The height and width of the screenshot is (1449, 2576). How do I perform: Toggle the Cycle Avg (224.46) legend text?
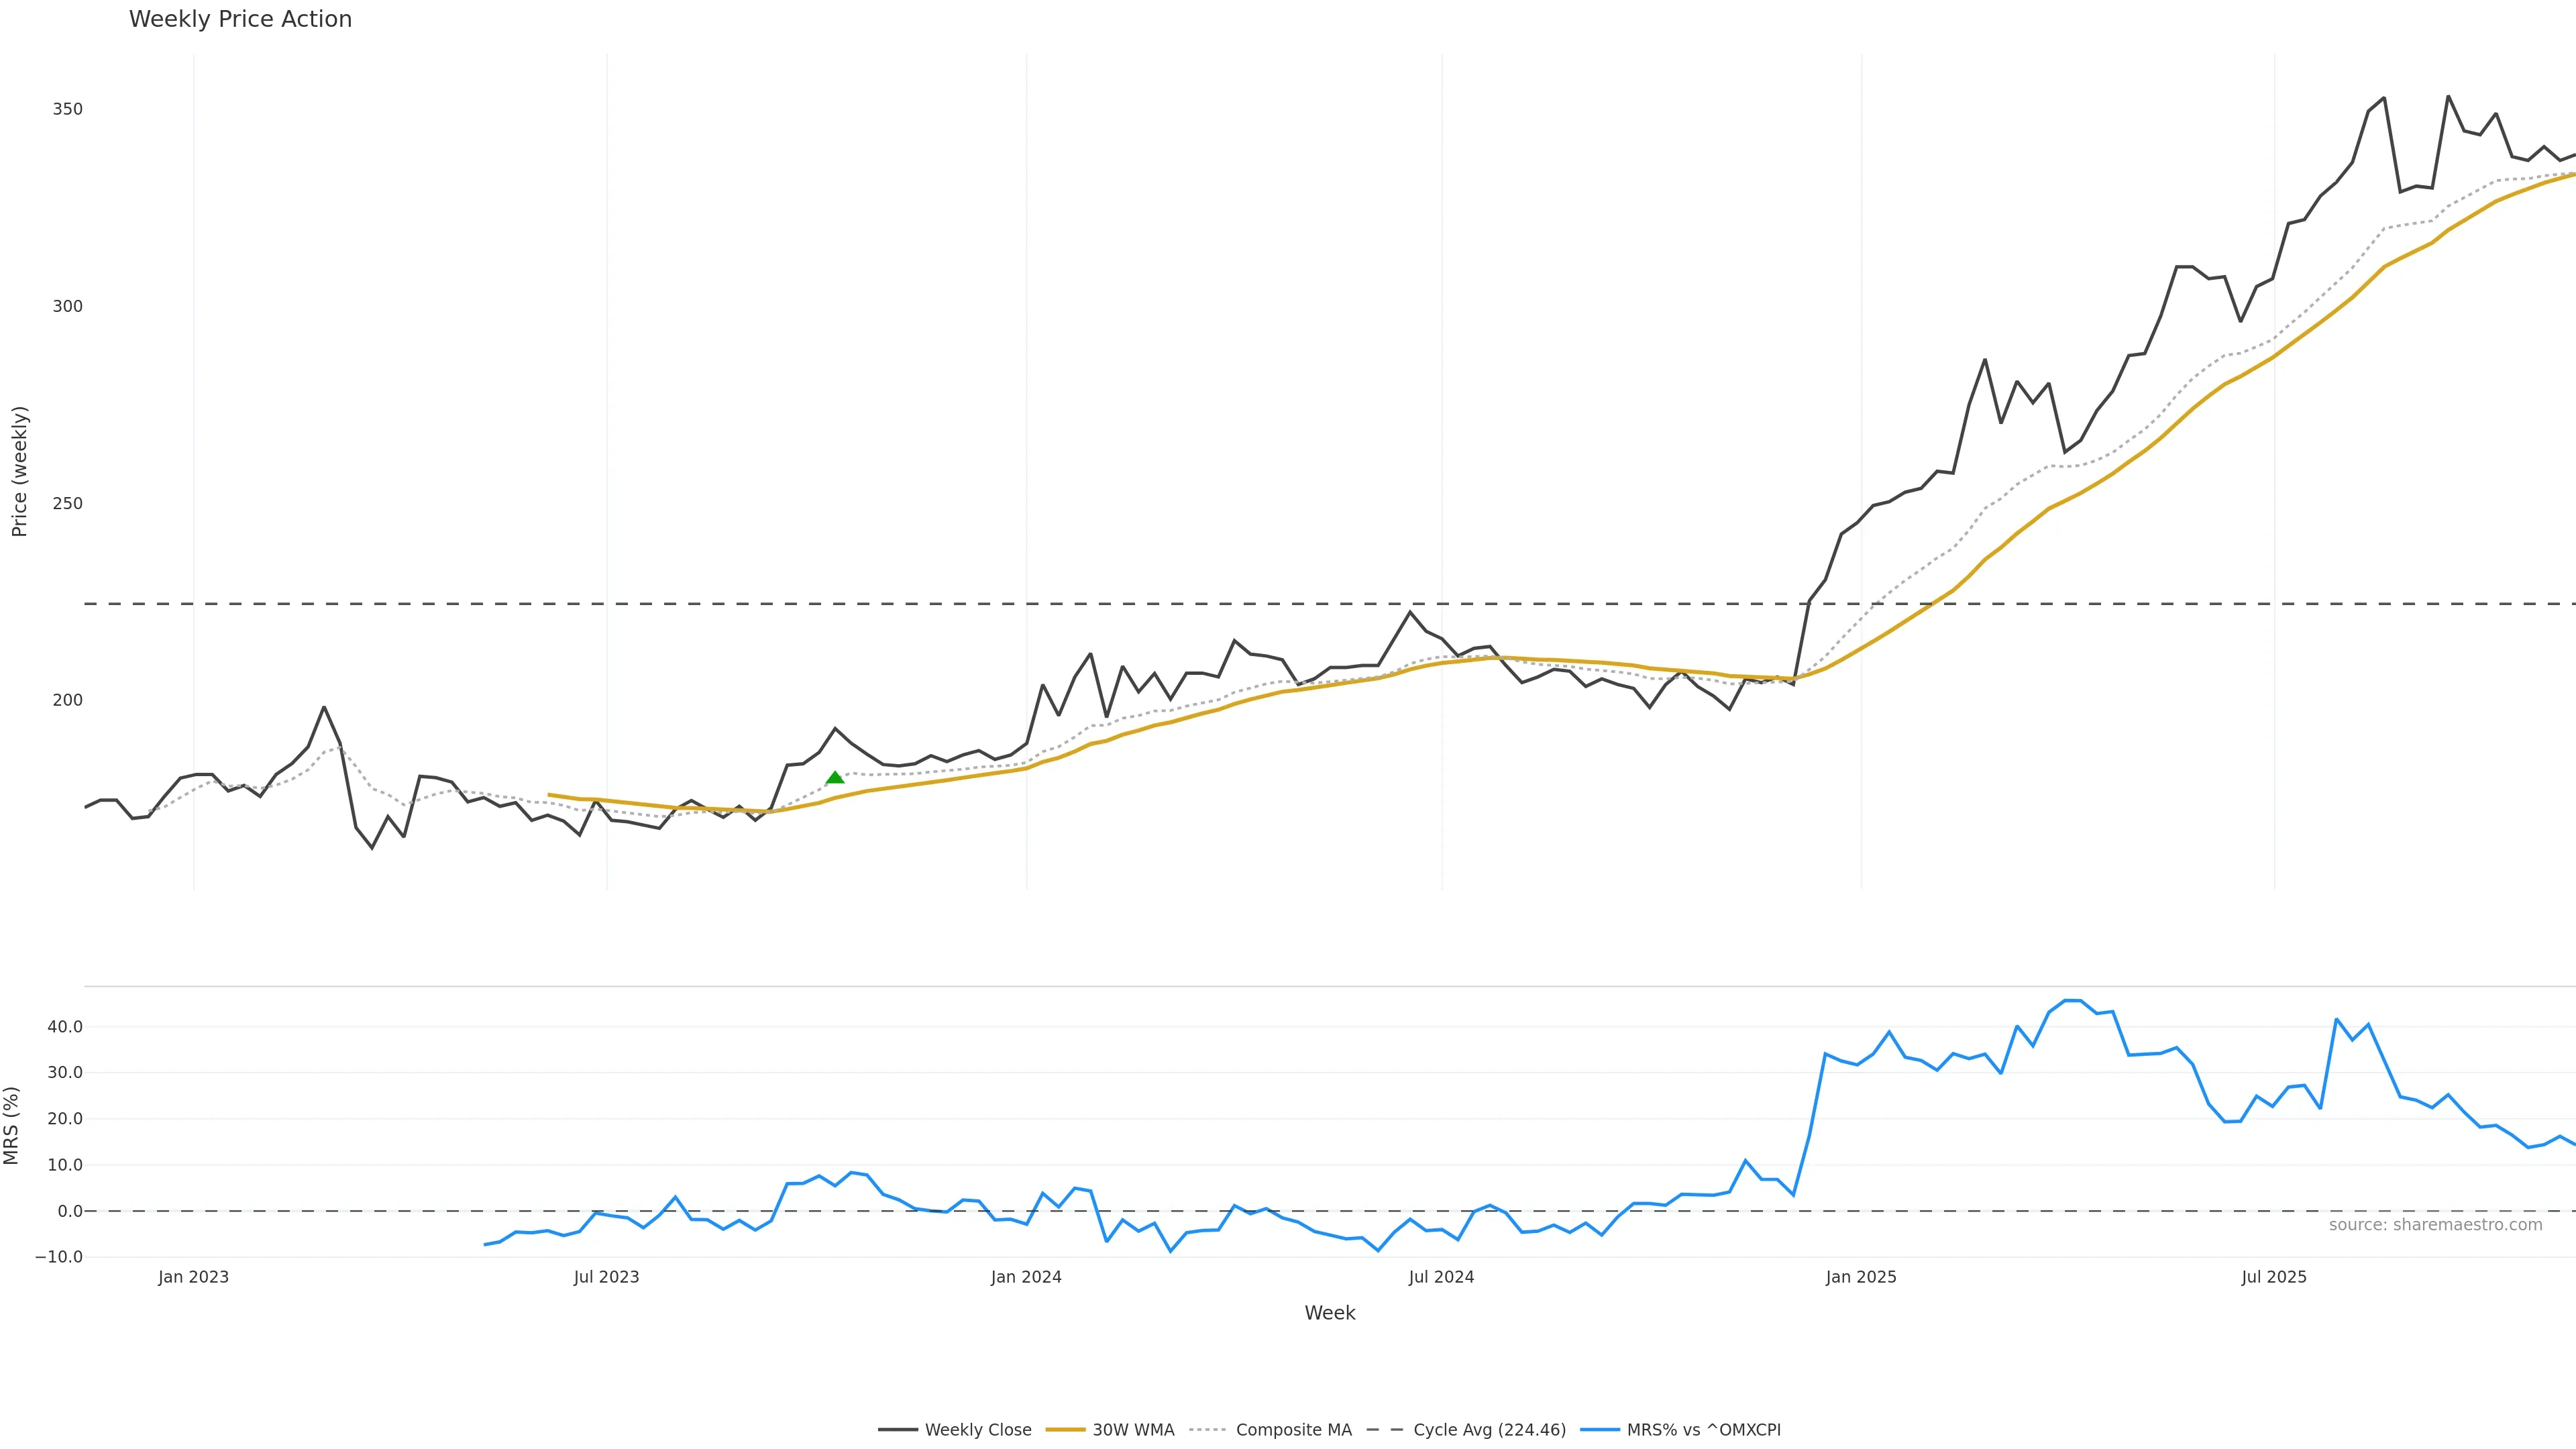pyautogui.click(x=1489, y=1430)
